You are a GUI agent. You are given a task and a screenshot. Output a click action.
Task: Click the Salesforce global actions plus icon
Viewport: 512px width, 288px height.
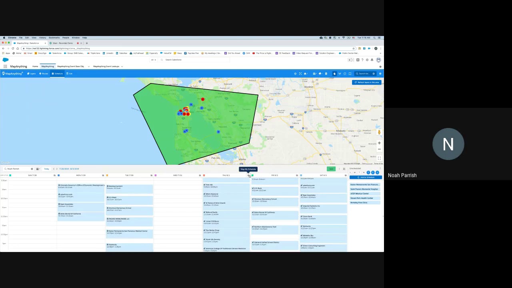point(358,60)
